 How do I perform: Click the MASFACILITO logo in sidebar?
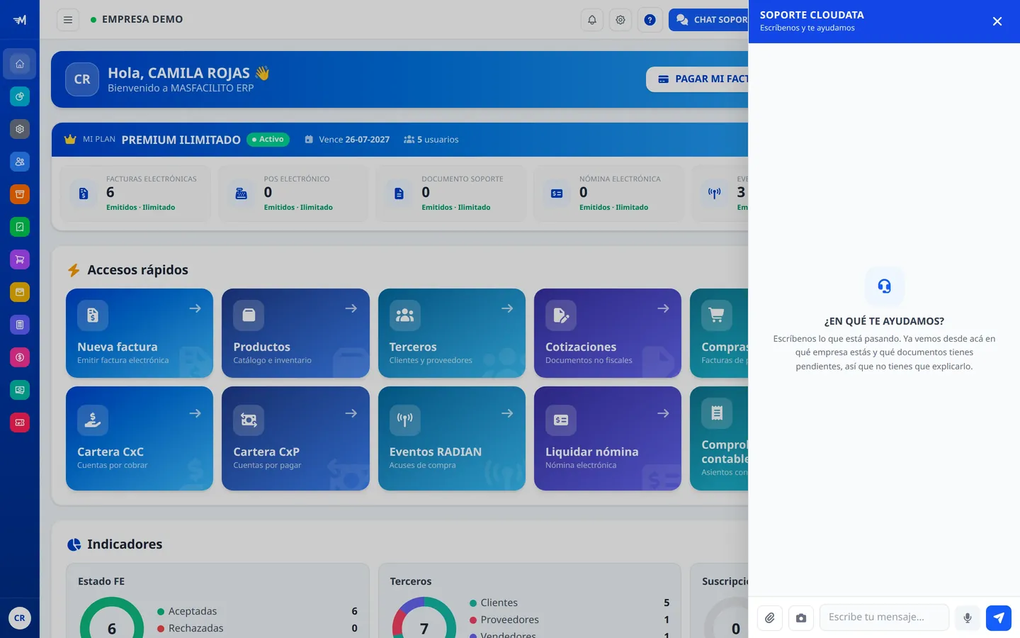pos(20,20)
